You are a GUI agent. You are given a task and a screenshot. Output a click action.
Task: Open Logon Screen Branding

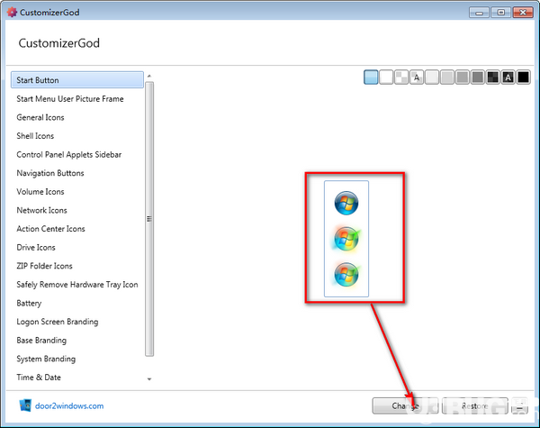click(58, 322)
